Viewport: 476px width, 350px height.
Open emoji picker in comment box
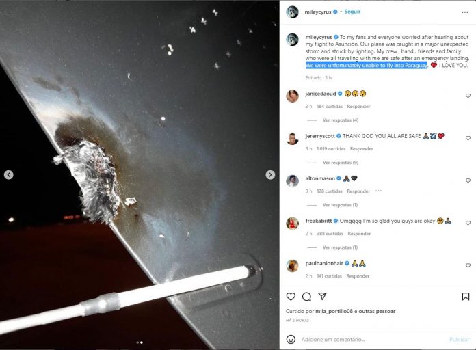[291, 339]
